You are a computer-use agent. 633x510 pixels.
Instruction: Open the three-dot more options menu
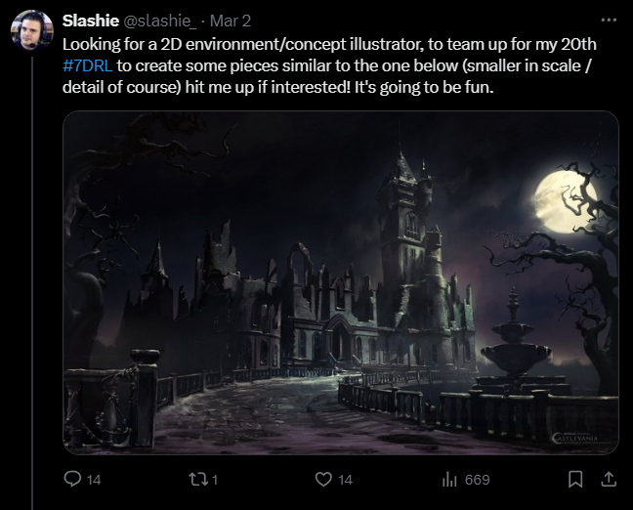tap(610, 20)
